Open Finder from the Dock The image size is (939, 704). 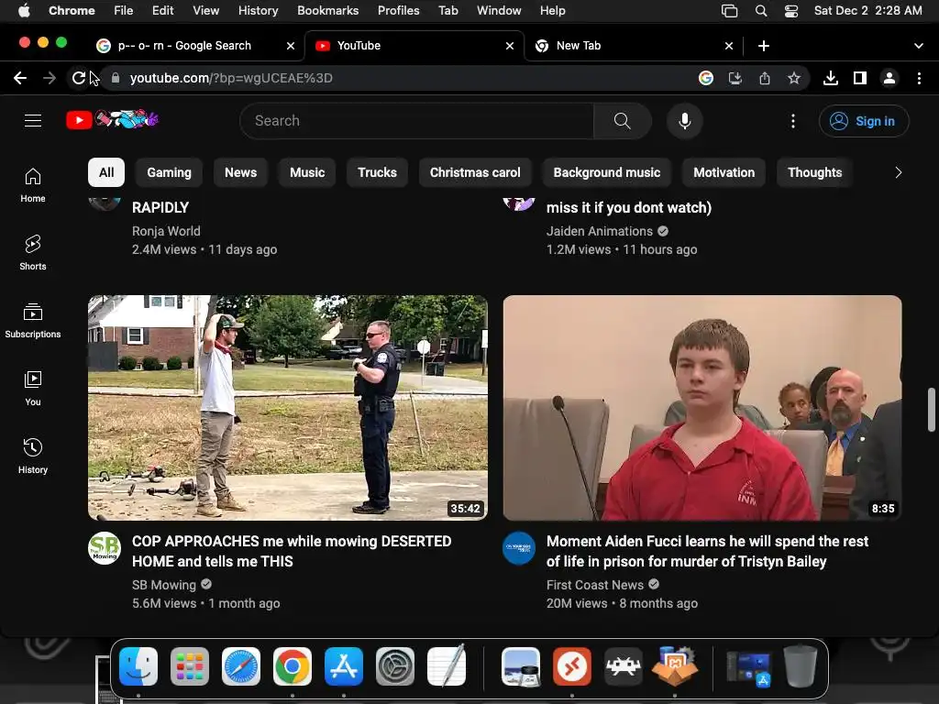coord(138,666)
